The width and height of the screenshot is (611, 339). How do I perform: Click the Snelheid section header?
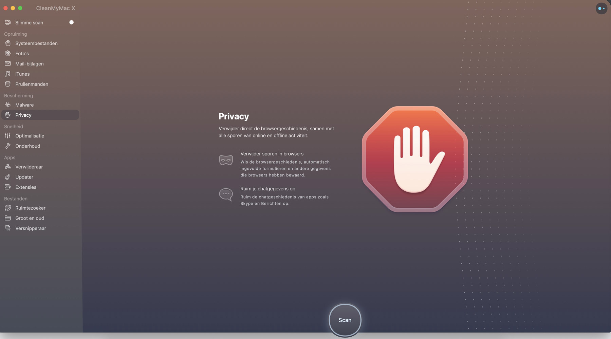pos(14,126)
